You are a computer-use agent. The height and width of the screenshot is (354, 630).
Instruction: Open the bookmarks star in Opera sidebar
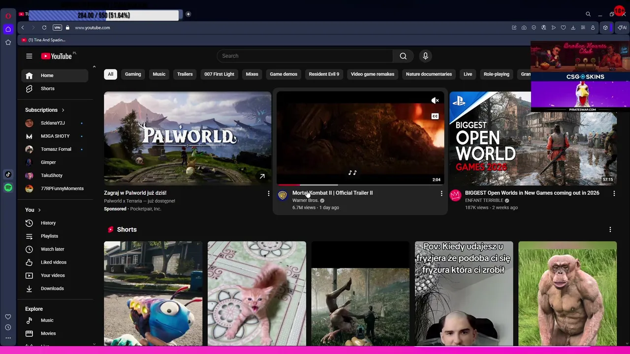(x=8, y=43)
